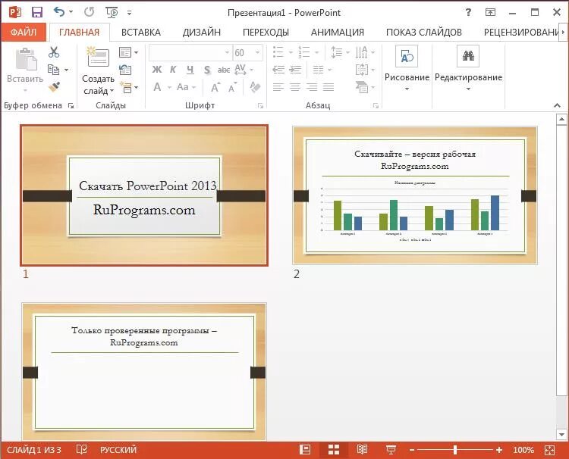Switch to the ПЕРЕХОДЫ tab

pos(266,33)
